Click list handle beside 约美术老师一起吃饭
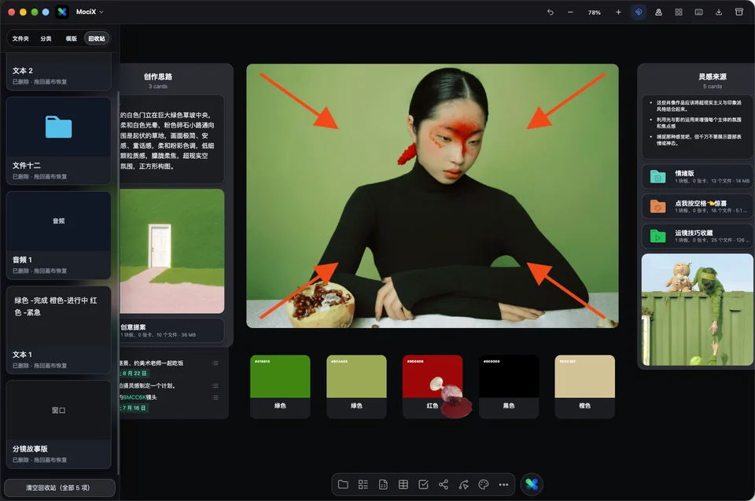This screenshot has height=501, width=755. coord(215,363)
